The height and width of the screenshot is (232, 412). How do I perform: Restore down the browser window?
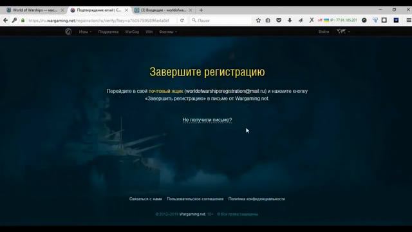coord(394,10)
